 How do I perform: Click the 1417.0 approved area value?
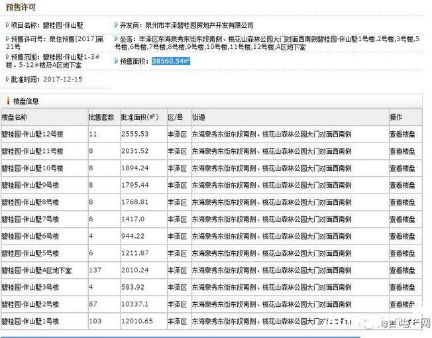[133, 219]
